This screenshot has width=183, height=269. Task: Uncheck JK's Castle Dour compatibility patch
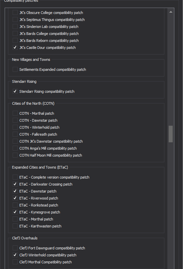tap(15, 48)
